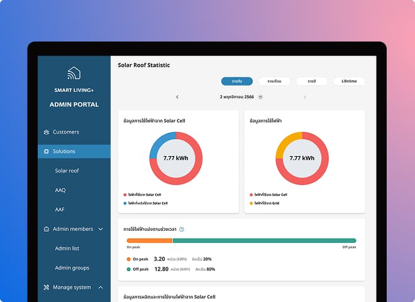This screenshot has width=415, height=302.
Task: Select the monthly period tab
Action: pyautogui.click(x=274, y=81)
